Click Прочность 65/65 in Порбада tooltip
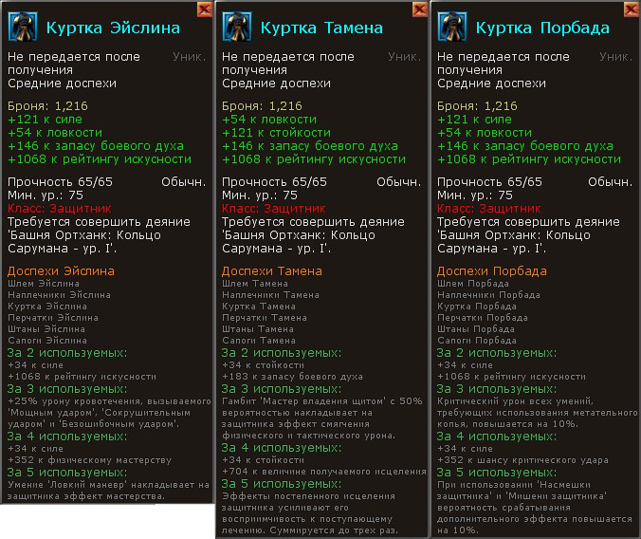 click(489, 181)
